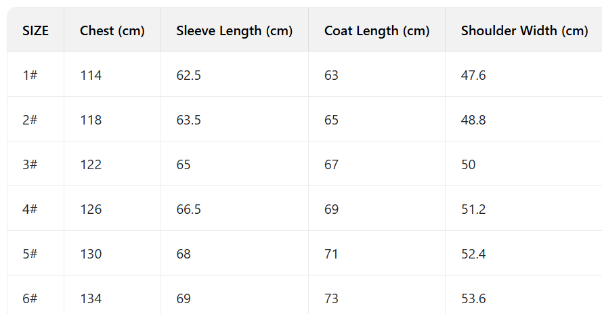Select the 2# size row label
The height and width of the screenshot is (314, 602).
tap(30, 120)
